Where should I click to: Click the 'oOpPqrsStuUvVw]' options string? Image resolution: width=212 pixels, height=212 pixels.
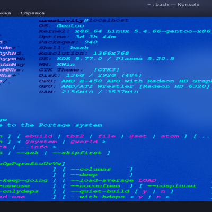click(x=33, y=164)
